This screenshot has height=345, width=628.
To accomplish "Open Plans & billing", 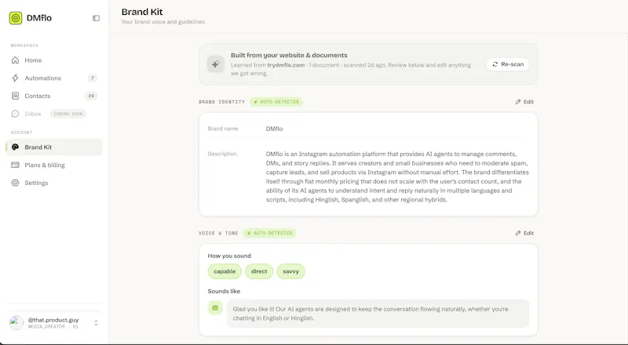I will (54, 165).
